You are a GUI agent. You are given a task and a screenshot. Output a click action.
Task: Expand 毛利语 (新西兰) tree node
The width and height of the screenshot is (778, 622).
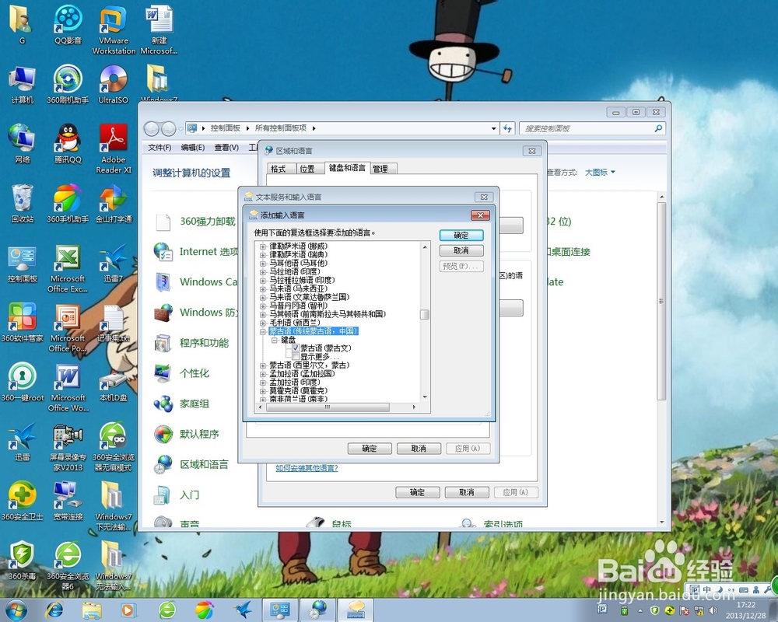[x=263, y=323]
